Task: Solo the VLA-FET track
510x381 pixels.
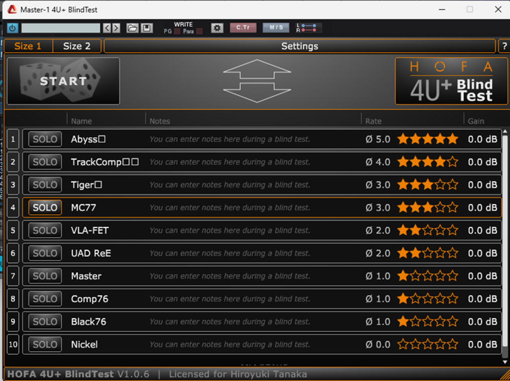Action: click(x=45, y=230)
